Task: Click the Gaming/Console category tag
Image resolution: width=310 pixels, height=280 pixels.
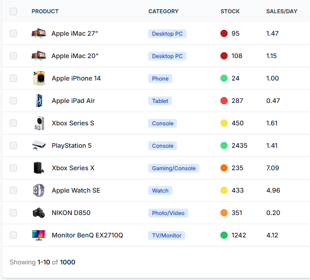Action: coord(174,168)
